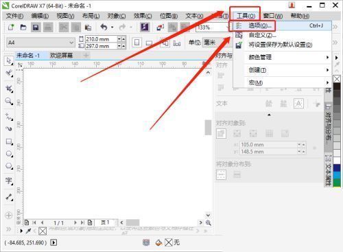Click the Open folder icon
This screenshot has width=343, height=252.
(x=23, y=27)
